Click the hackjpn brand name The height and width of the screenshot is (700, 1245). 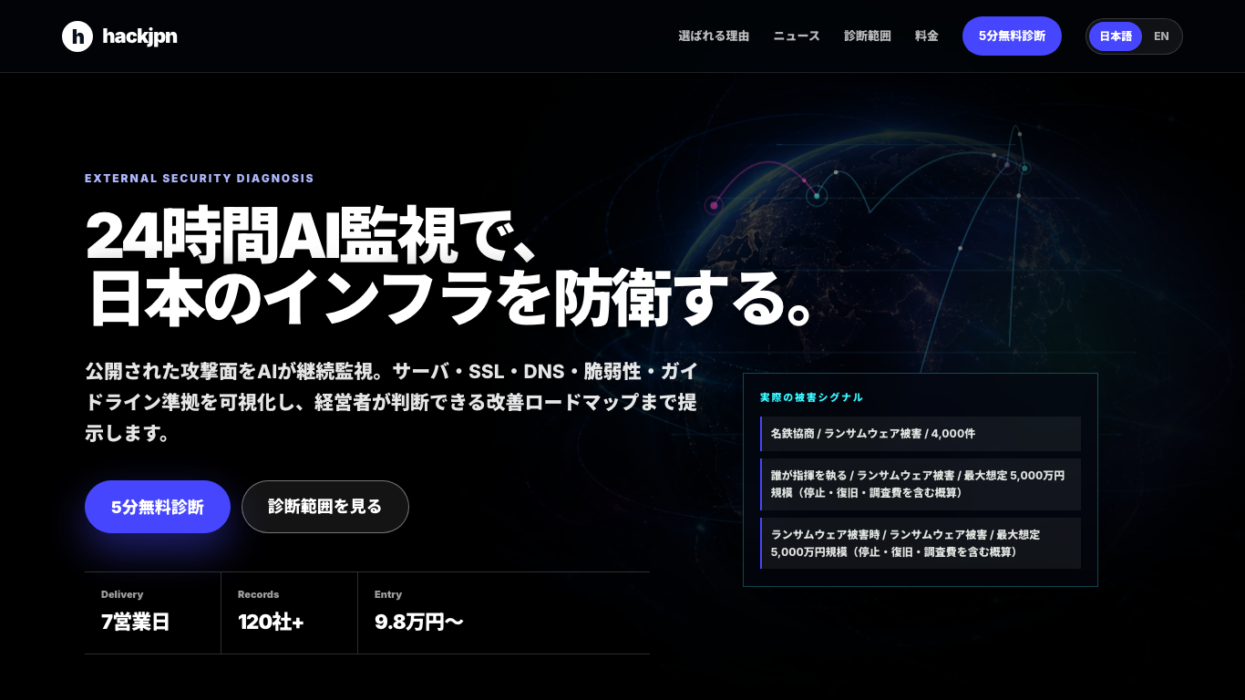click(x=139, y=36)
